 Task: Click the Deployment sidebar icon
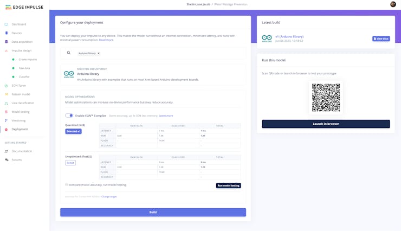click(7, 130)
